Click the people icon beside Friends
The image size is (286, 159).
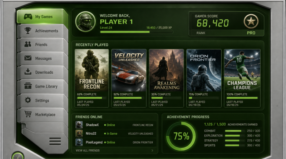(28, 44)
